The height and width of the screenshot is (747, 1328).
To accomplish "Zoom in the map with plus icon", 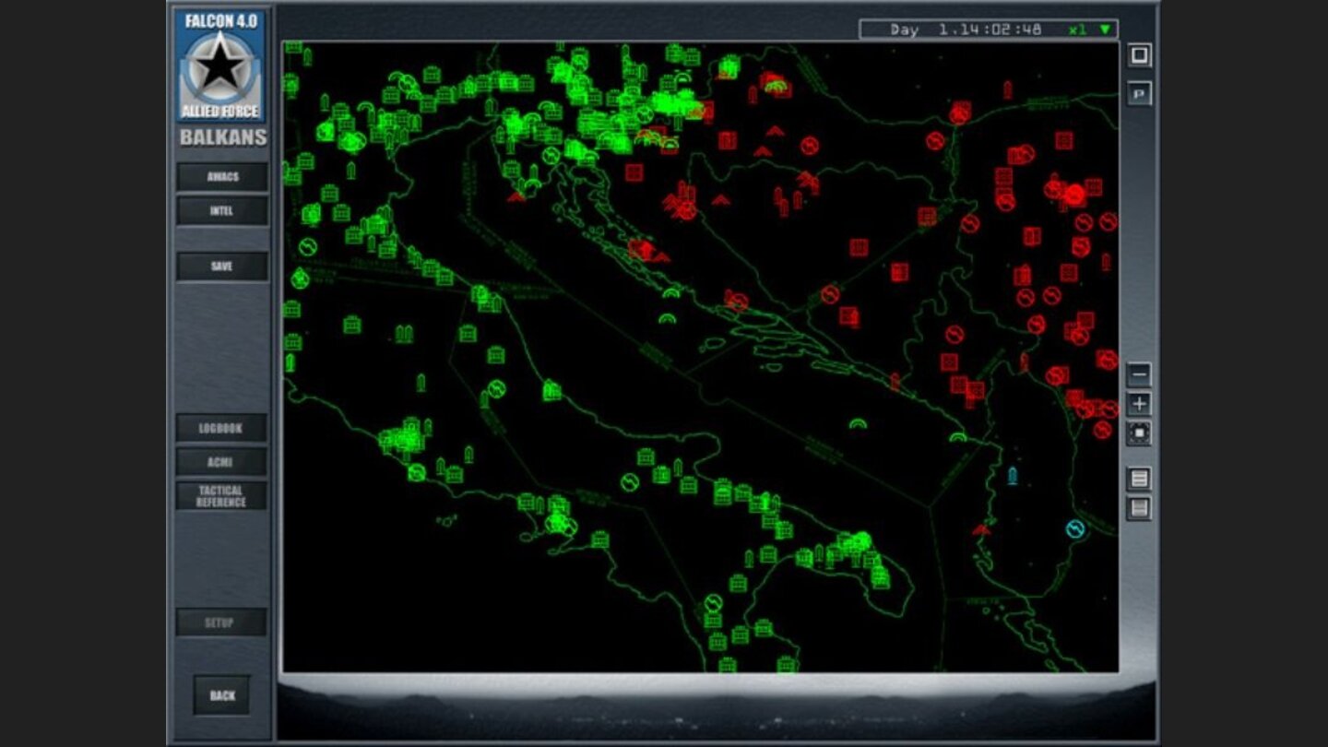I will pyautogui.click(x=1140, y=404).
